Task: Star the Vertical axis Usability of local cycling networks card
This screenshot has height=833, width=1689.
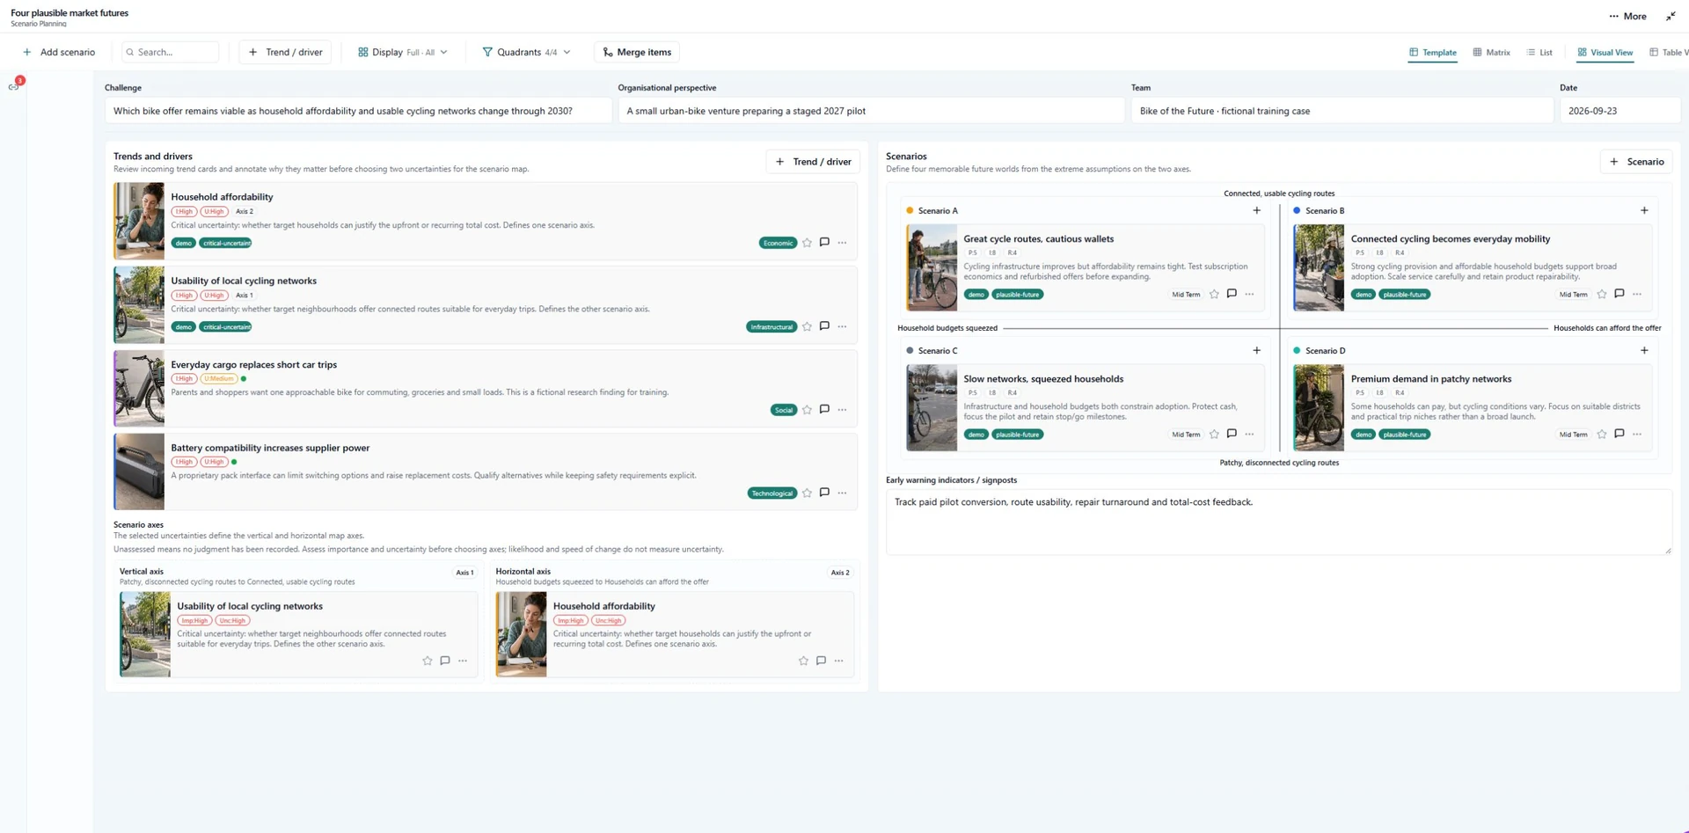Action: point(427,661)
